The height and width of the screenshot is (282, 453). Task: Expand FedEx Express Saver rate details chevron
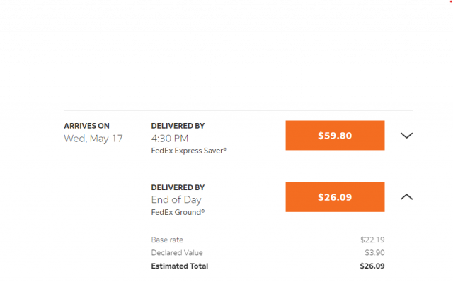point(406,135)
